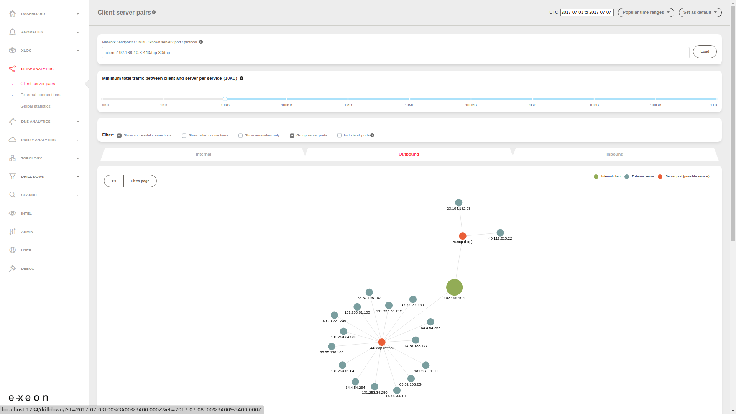Switch to the Inbound tab
The height and width of the screenshot is (414, 736).
click(614, 154)
